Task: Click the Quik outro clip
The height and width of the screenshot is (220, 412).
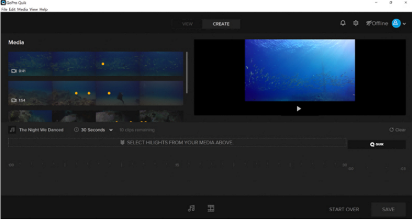Action: pyautogui.click(x=377, y=144)
